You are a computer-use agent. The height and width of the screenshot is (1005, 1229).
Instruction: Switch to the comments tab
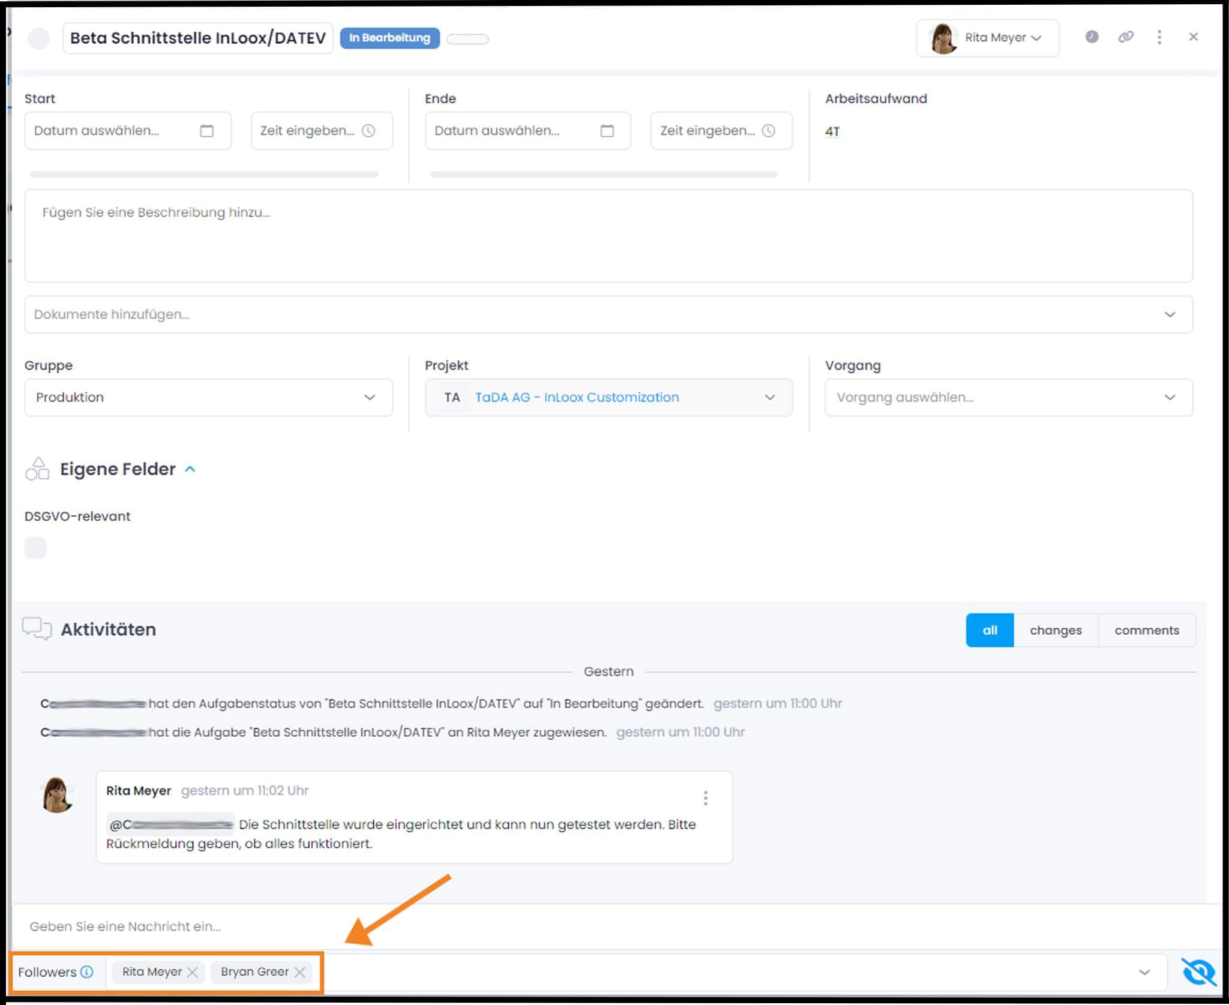[x=1147, y=630]
